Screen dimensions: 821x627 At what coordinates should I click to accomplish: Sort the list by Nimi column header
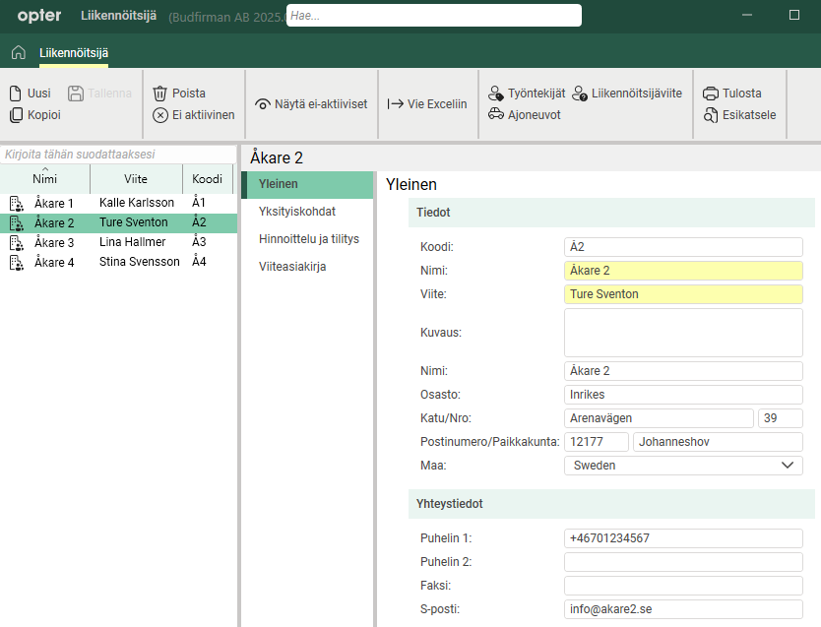coord(45,179)
